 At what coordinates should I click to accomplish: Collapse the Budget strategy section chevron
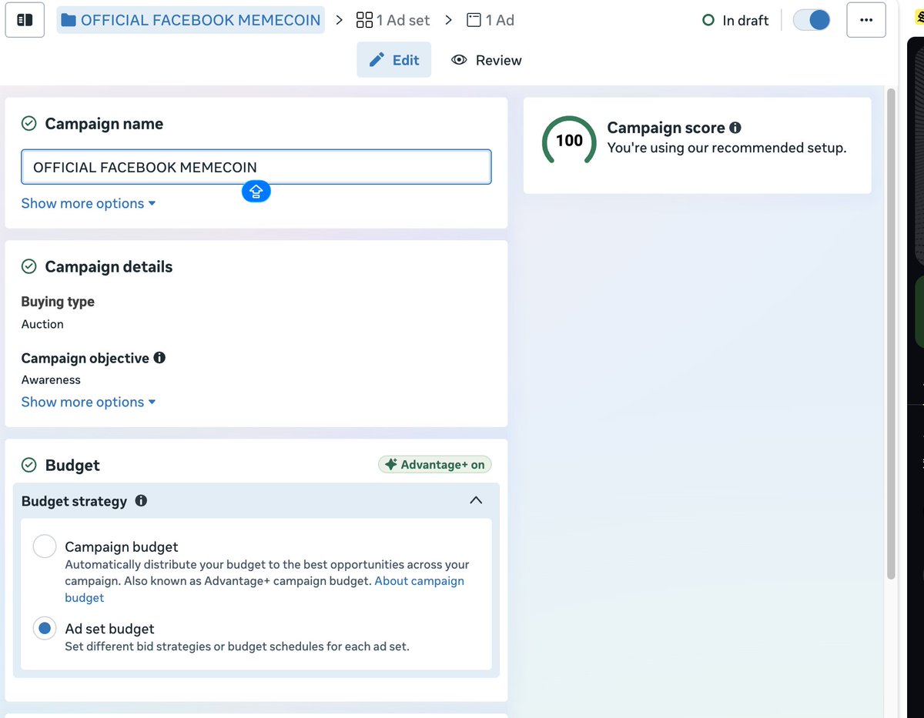476,500
